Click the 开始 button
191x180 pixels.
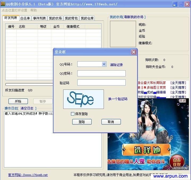[18, 101]
